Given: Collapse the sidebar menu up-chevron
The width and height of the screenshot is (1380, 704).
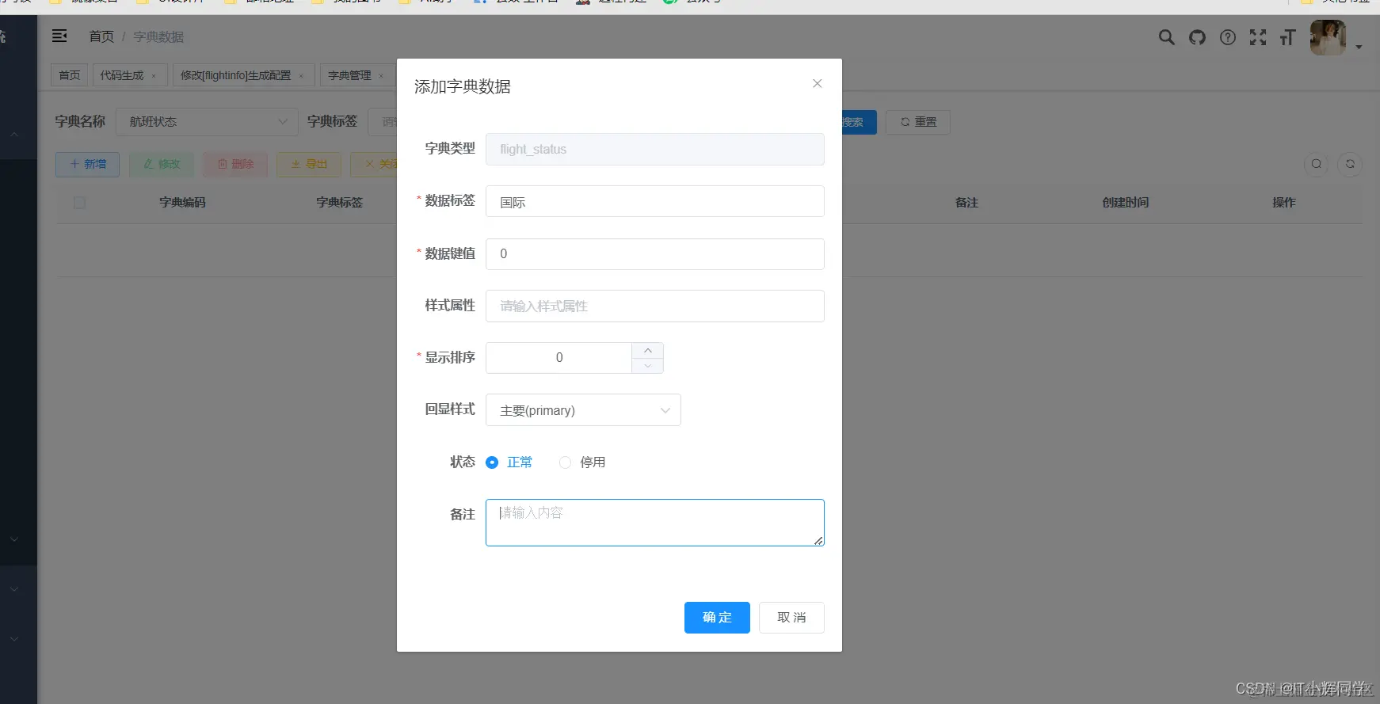Looking at the screenshot, I should point(14,135).
